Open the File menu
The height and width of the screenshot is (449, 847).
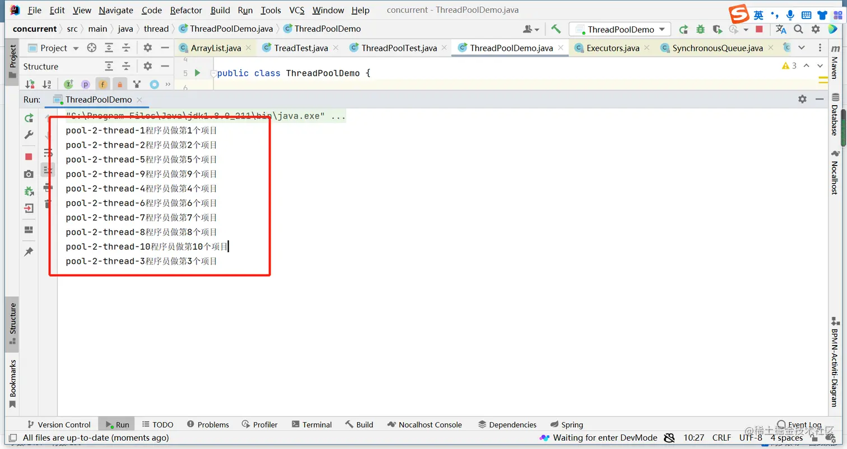point(34,10)
